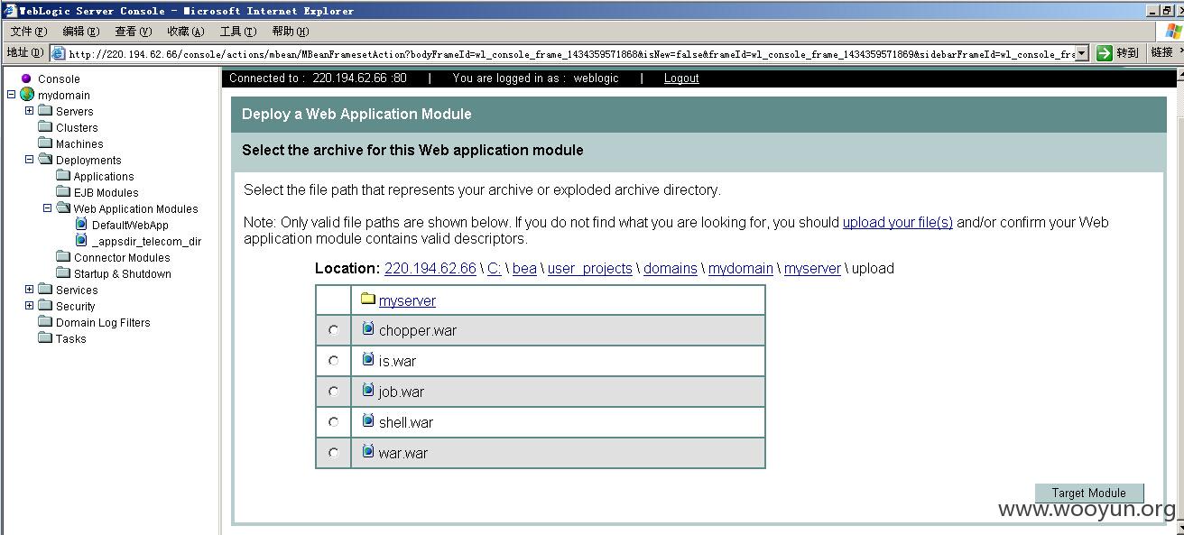Click the shell.war archive icon
Image resolution: width=1184 pixels, height=535 pixels.
pyautogui.click(x=368, y=420)
